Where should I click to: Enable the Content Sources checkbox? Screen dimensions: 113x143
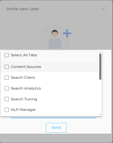pyautogui.click(x=7, y=67)
